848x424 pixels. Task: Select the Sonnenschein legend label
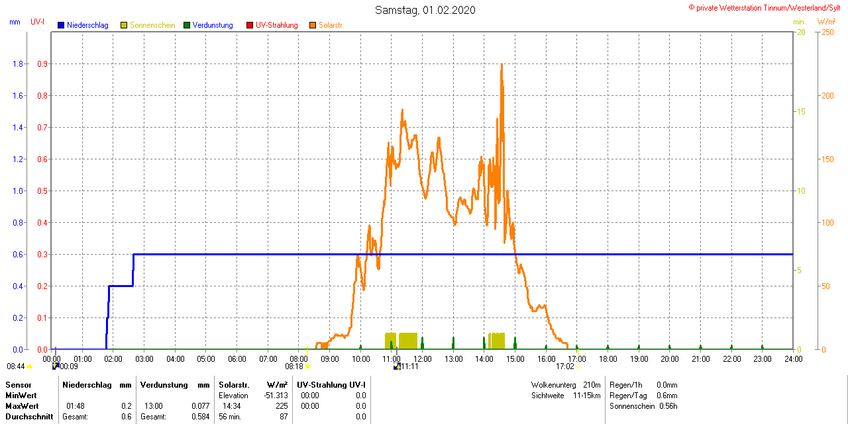pos(152,25)
